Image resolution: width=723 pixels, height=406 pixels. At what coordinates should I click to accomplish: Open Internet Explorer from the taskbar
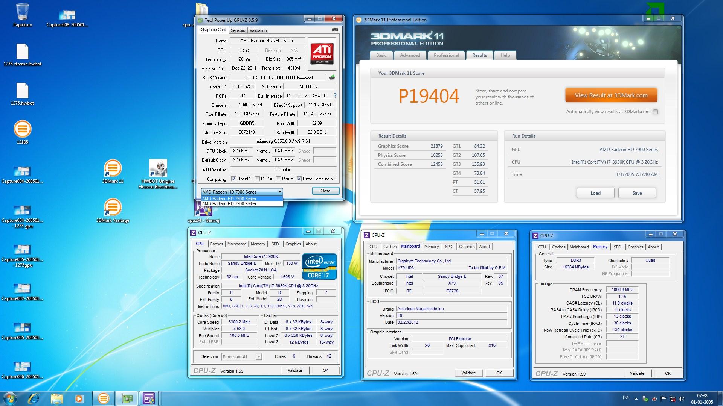click(x=34, y=398)
